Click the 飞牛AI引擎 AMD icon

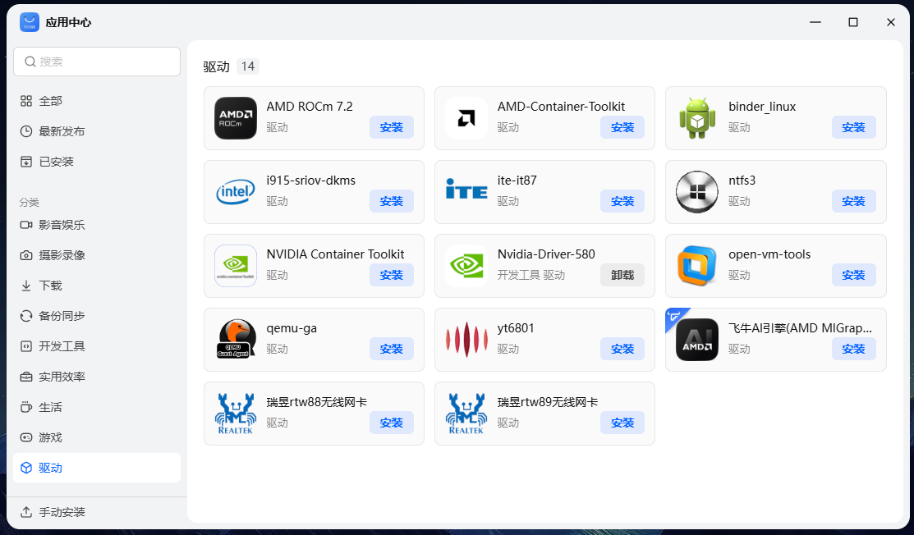697,340
